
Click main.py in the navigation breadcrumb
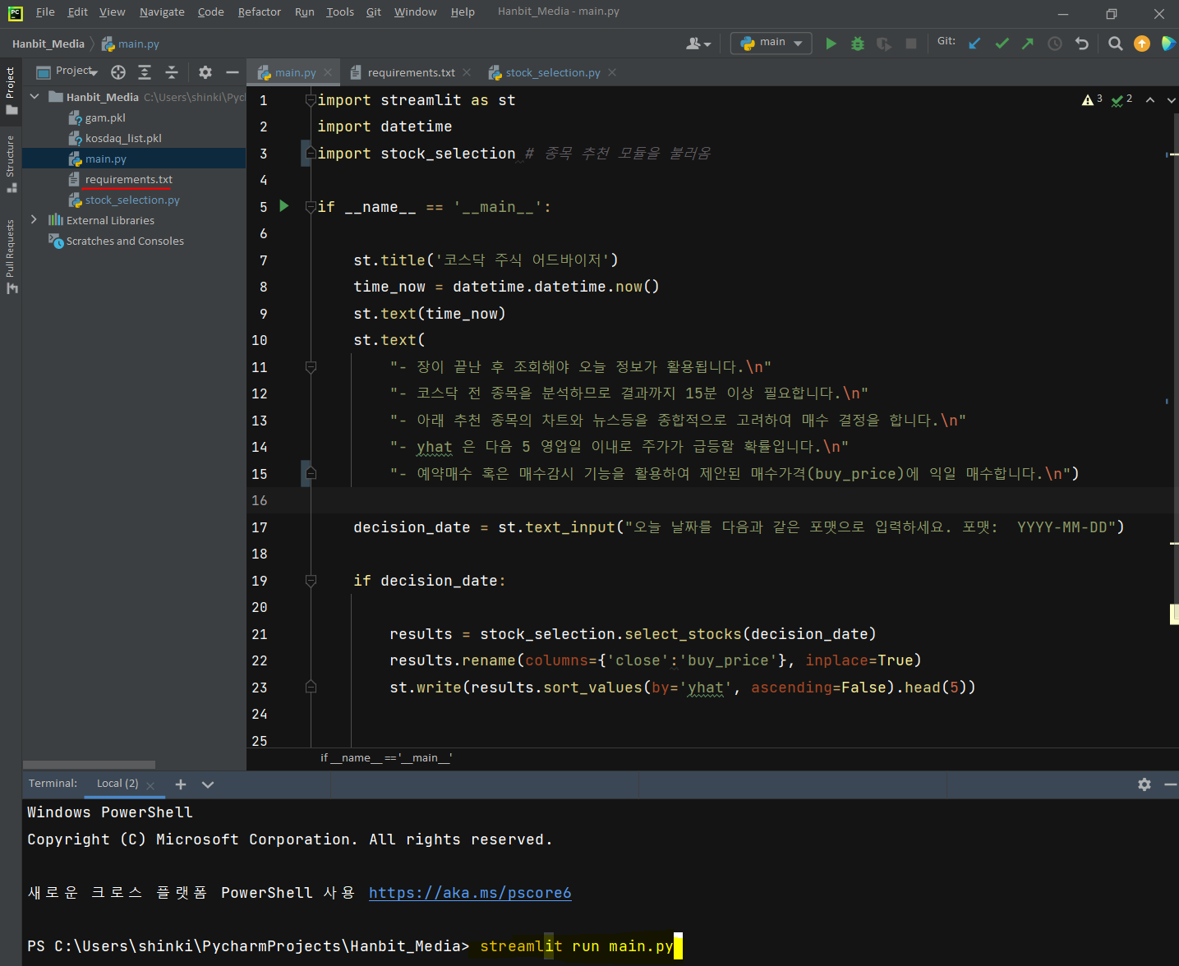tap(131, 44)
